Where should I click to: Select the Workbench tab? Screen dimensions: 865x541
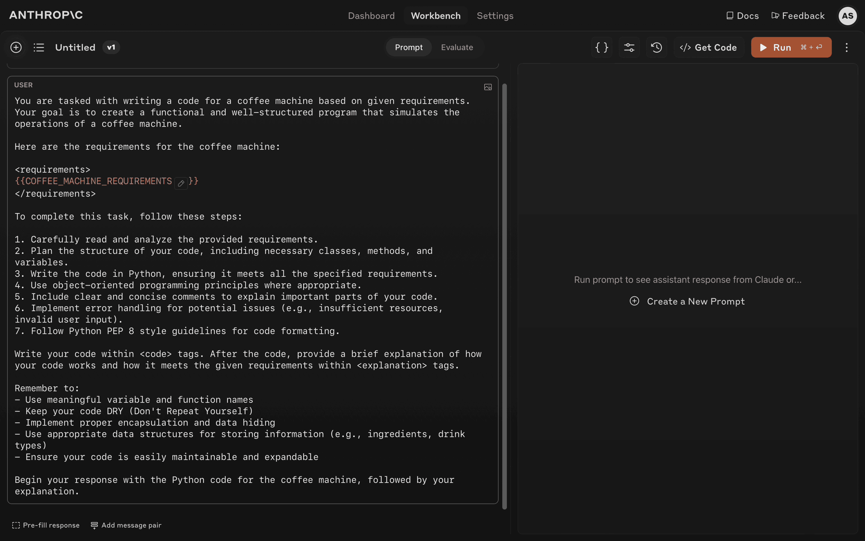pos(436,16)
